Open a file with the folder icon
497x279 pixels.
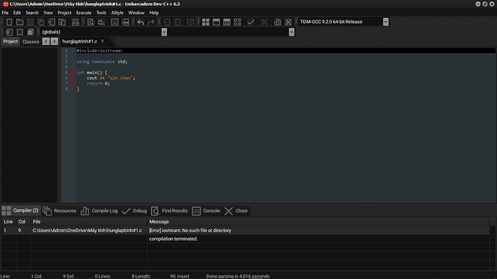(x=19, y=22)
